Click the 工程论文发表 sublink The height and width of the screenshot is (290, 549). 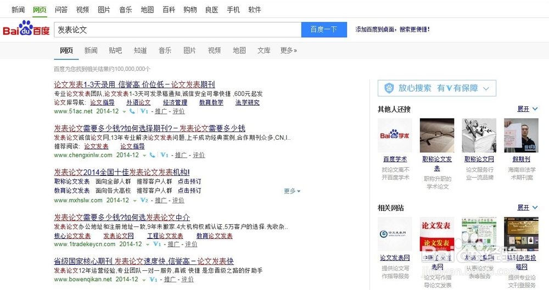[165, 236]
